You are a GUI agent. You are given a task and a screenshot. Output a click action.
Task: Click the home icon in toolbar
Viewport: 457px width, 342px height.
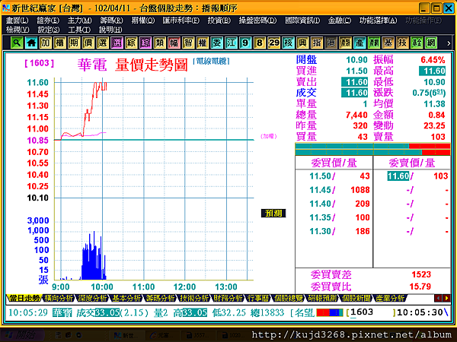[31, 43]
